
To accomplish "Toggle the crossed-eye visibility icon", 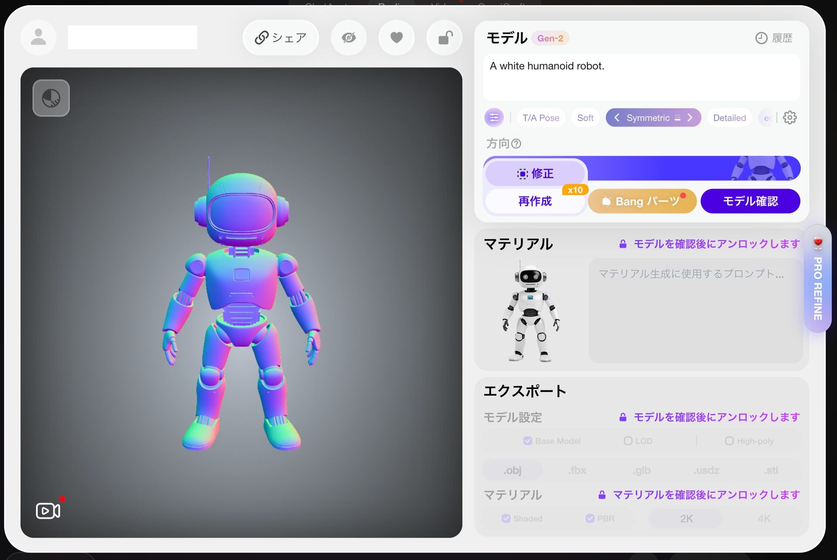I will (348, 38).
